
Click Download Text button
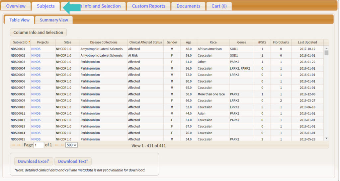click(x=73, y=161)
